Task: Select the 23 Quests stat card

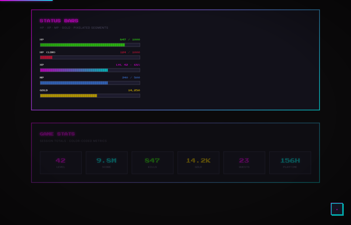Action: [244, 163]
